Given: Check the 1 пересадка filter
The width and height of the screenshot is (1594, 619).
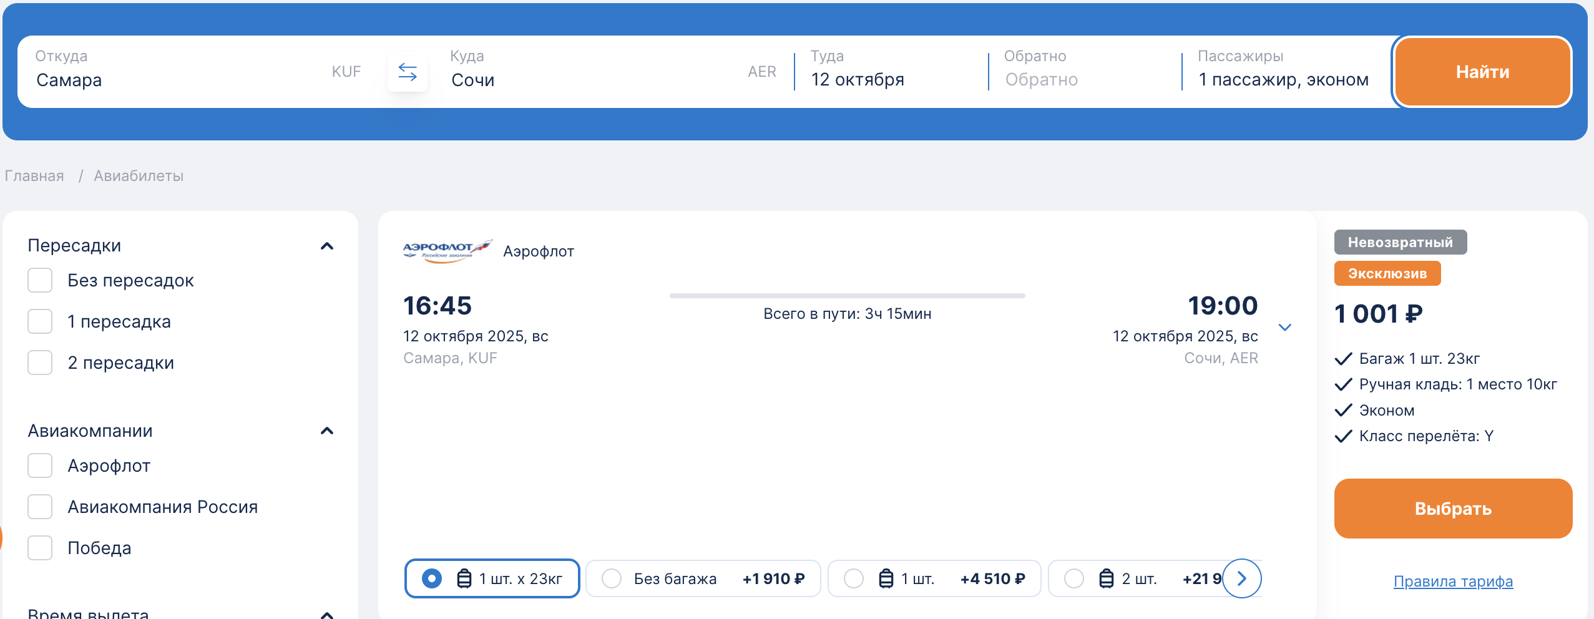Looking at the screenshot, I should pos(41,322).
